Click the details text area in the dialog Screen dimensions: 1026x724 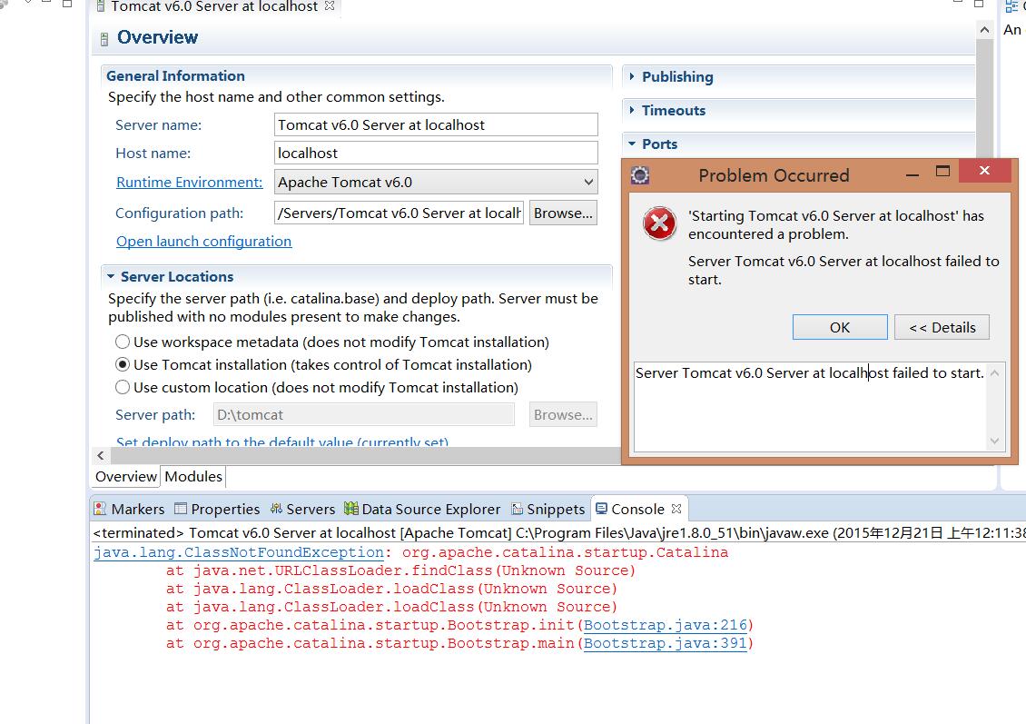click(810, 407)
